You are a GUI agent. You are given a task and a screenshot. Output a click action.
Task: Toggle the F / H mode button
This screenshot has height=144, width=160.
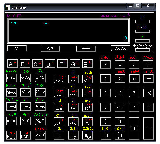click(142, 31)
